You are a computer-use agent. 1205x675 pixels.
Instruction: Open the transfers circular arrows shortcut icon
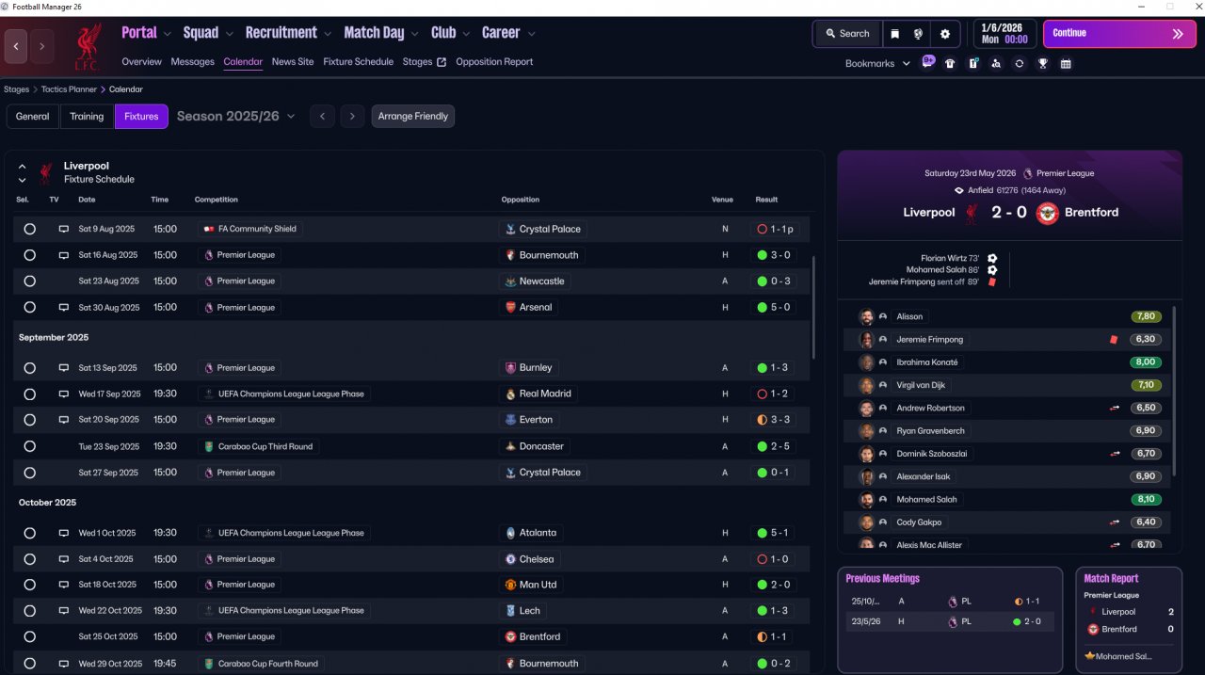pos(1019,64)
